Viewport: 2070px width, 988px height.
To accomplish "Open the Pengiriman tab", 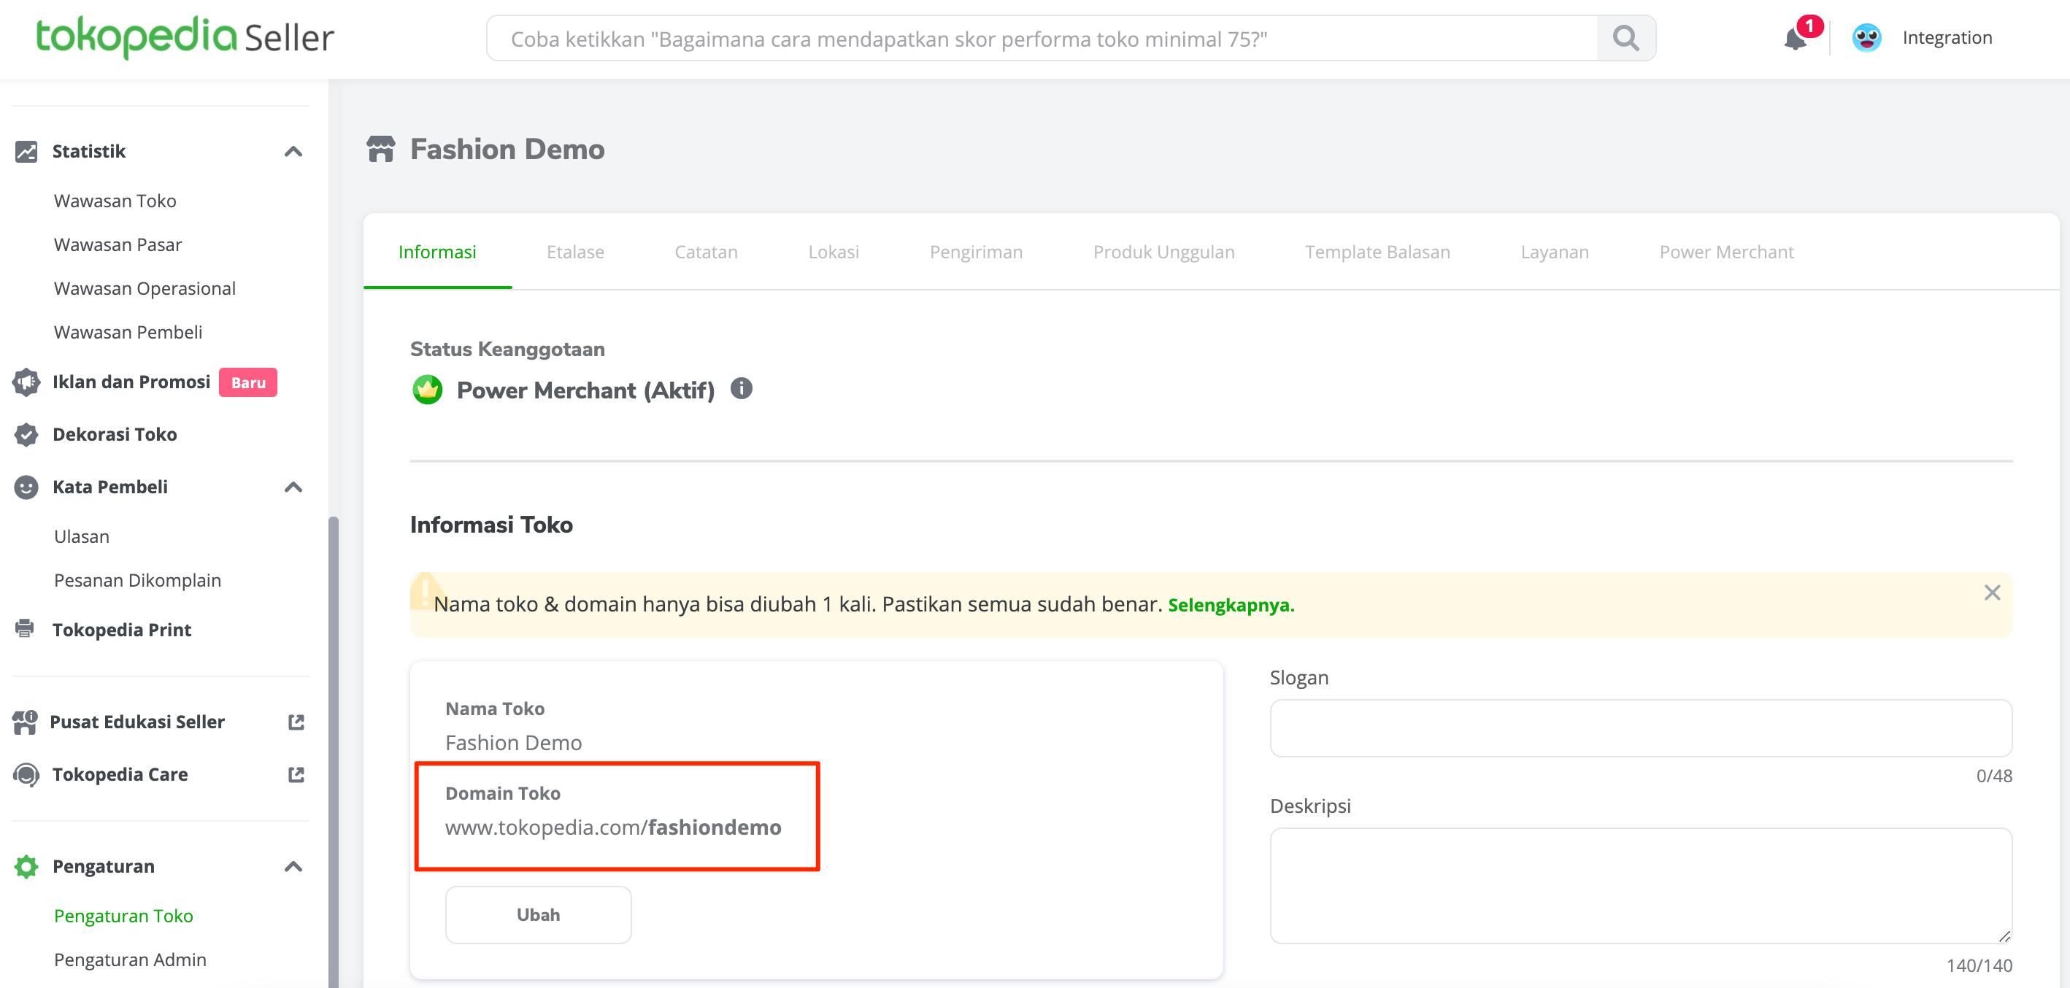I will coord(976,252).
